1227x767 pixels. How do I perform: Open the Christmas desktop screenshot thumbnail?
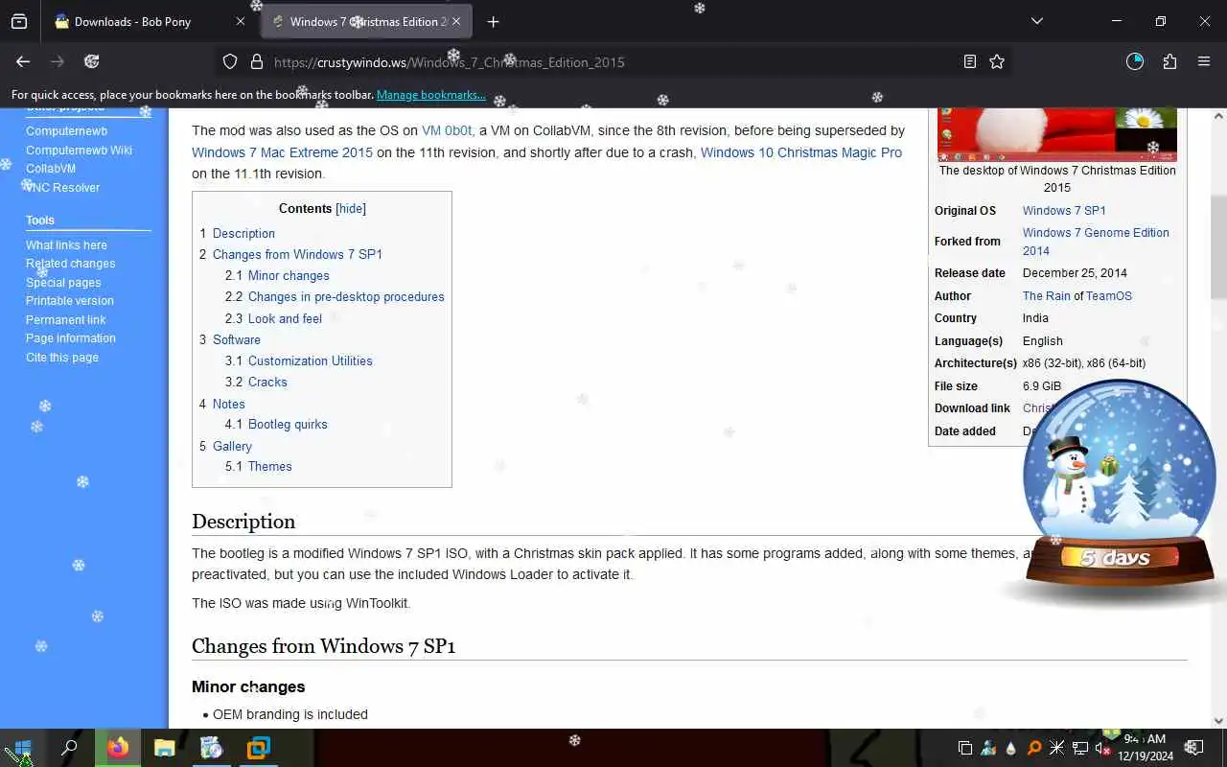(1057, 134)
